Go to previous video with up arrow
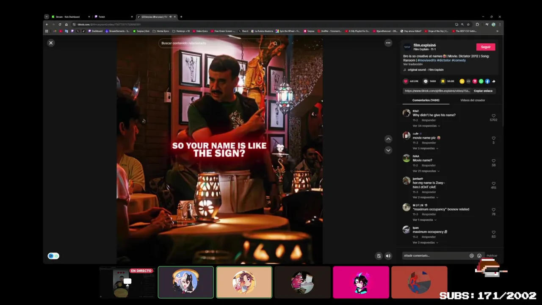 388,139
